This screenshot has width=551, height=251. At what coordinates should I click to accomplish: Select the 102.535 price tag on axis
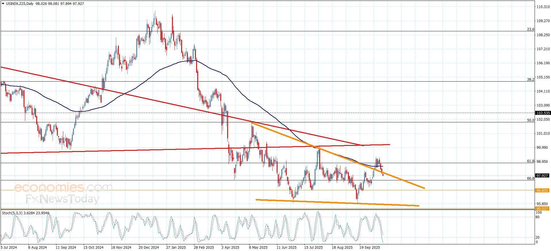(x=542, y=113)
